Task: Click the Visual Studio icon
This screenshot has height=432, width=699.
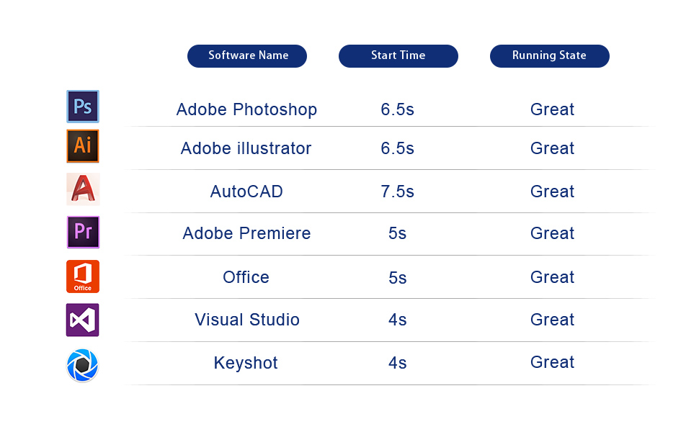Action: [83, 320]
